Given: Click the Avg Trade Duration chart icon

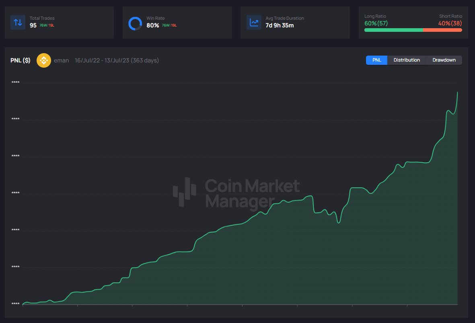Looking at the screenshot, I should coord(254,23).
